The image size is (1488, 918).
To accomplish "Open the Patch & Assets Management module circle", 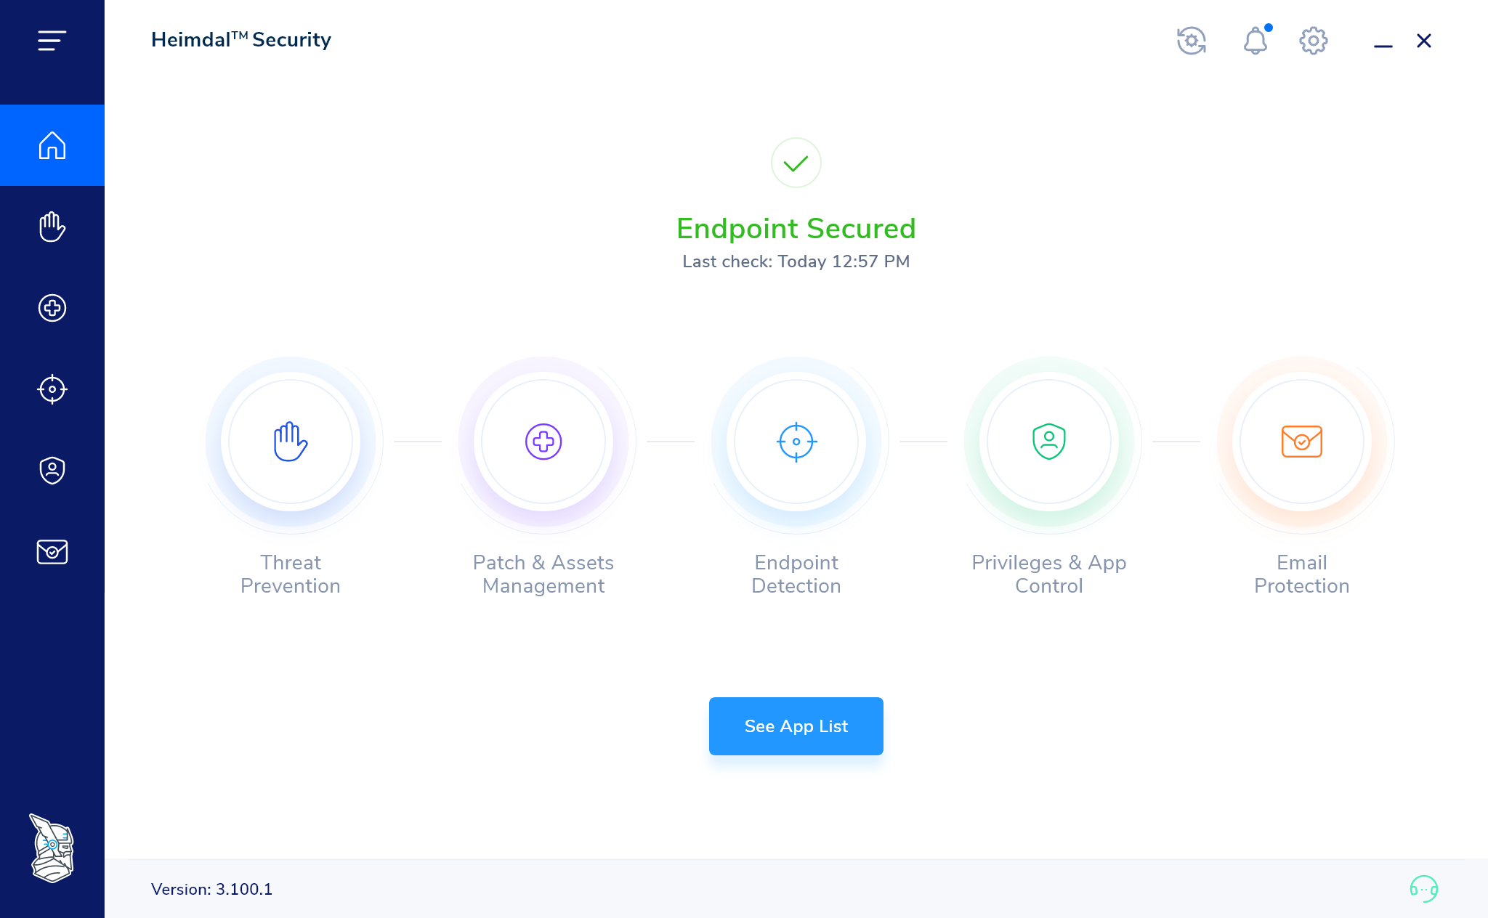I will pyautogui.click(x=543, y=442).
